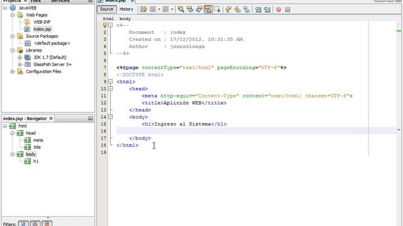403x226 pixels.
Task: Collapse the JavaWEB project node
Action: point(5,8)
